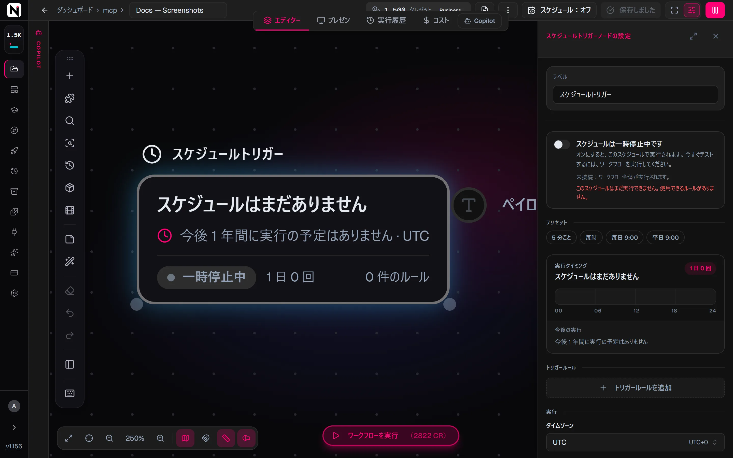Open the settings gear in sidebar
Viewport: 733px width, 458px height.
click(14, 293)
